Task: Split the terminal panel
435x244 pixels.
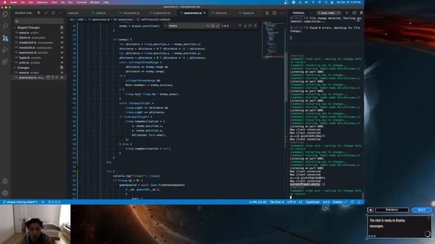Action: (354, 13)
